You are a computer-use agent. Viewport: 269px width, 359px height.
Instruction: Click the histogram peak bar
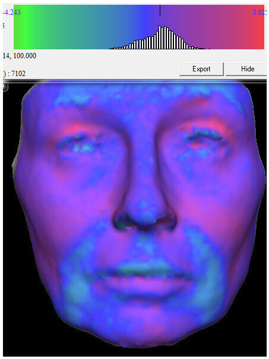click(x=160, y=37)
